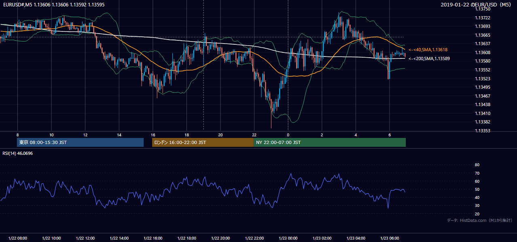
Task: Click the RSI(14) 46.0696 indicator label
Action: pyautogui.click(x=18, y=153)
